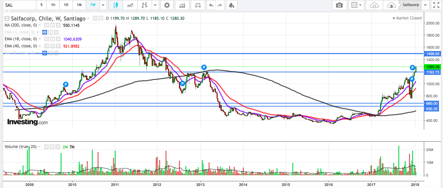Hide the Volume indicator using eye icon
Image resolution: width=443 pixels, height=188 pixels.
tap(46, 147)
